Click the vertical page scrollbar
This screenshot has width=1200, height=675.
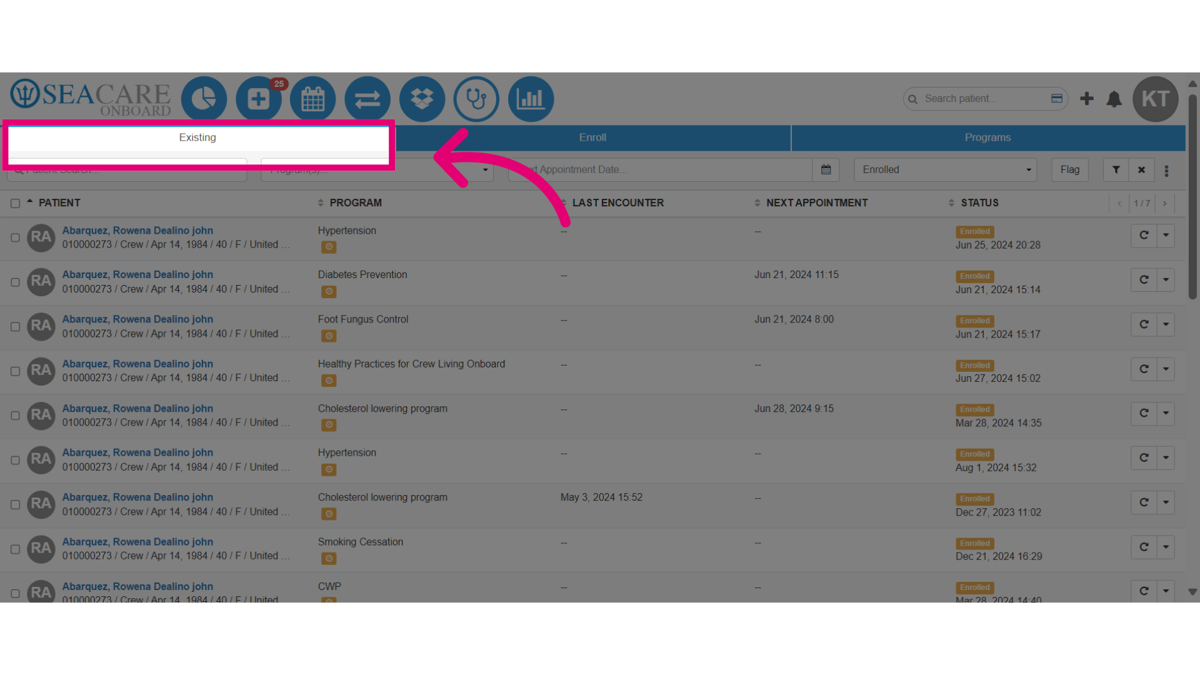[x=1192, y=197]
